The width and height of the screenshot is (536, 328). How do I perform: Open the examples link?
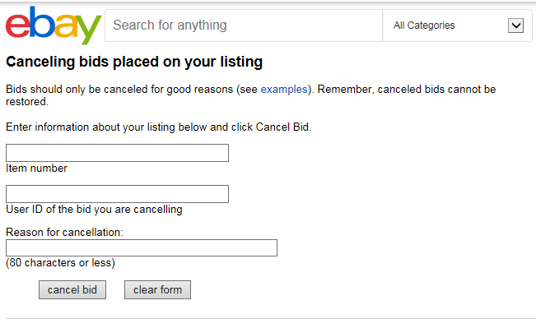pos(284,89)
